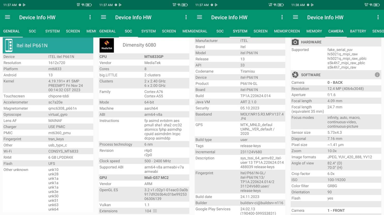Tap RAM value 6 GB LPDDR4X
Viewport: 384px width, 215px height.
pos(61,157)
